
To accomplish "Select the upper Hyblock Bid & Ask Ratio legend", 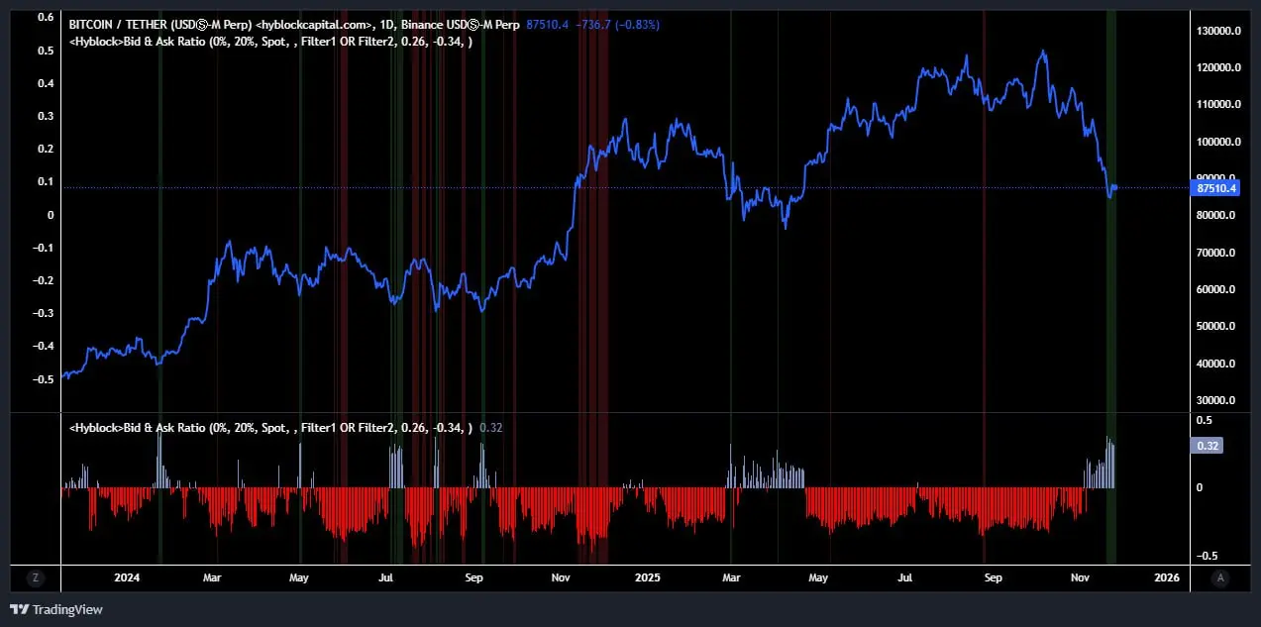I will coord(271,42).
